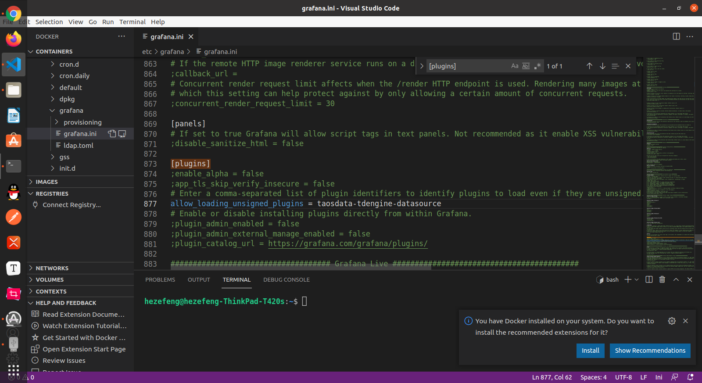702x383 pixels.
Task: Open the notifications bell in the status bar
Action: (690, 377)
